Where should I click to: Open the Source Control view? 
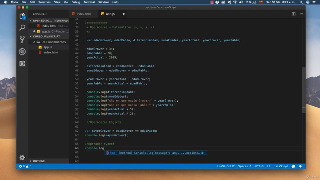(x=22, y=39)
